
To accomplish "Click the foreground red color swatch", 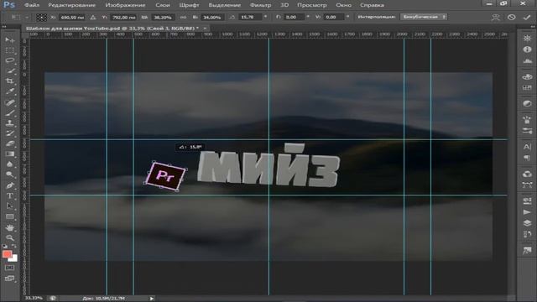I will pos(7,254).
